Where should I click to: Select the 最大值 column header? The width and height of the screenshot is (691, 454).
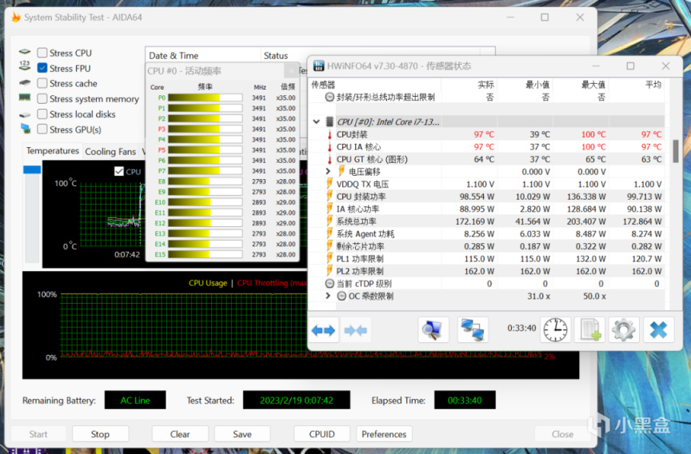pyautogui.click(x=593, y=85)
